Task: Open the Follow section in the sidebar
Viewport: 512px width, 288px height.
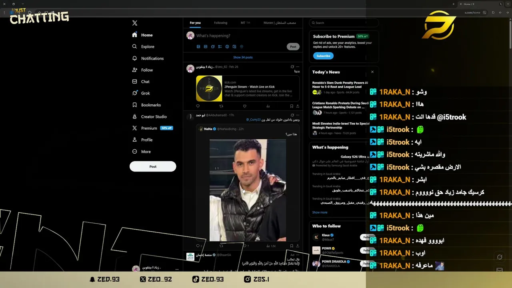Action: tap(142, 70)
